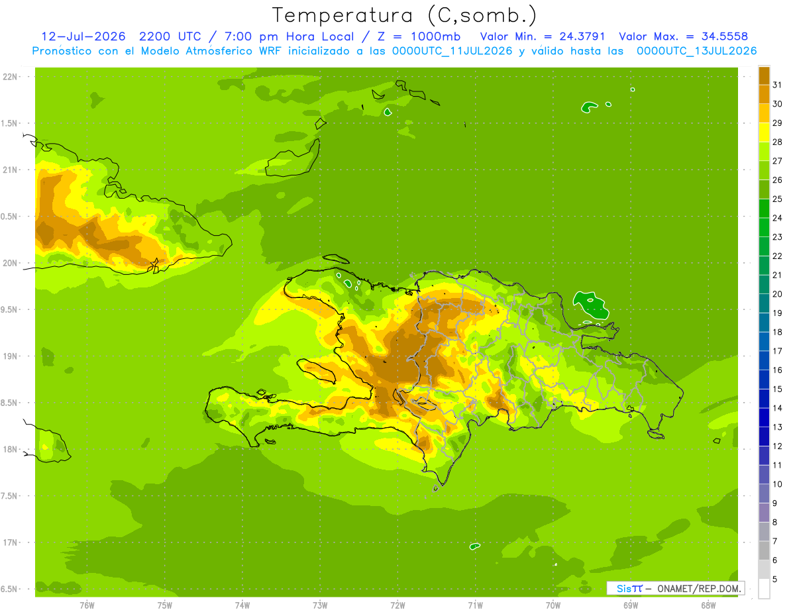
Task: Click the '7.5N' latitude axis label
Action: click(x=9, y=496)
